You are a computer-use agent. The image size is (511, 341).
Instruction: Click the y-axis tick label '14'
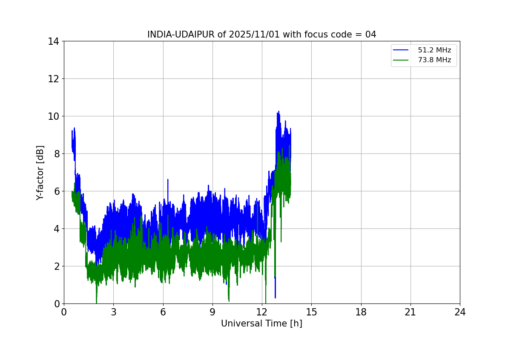[x=54, y=41]
